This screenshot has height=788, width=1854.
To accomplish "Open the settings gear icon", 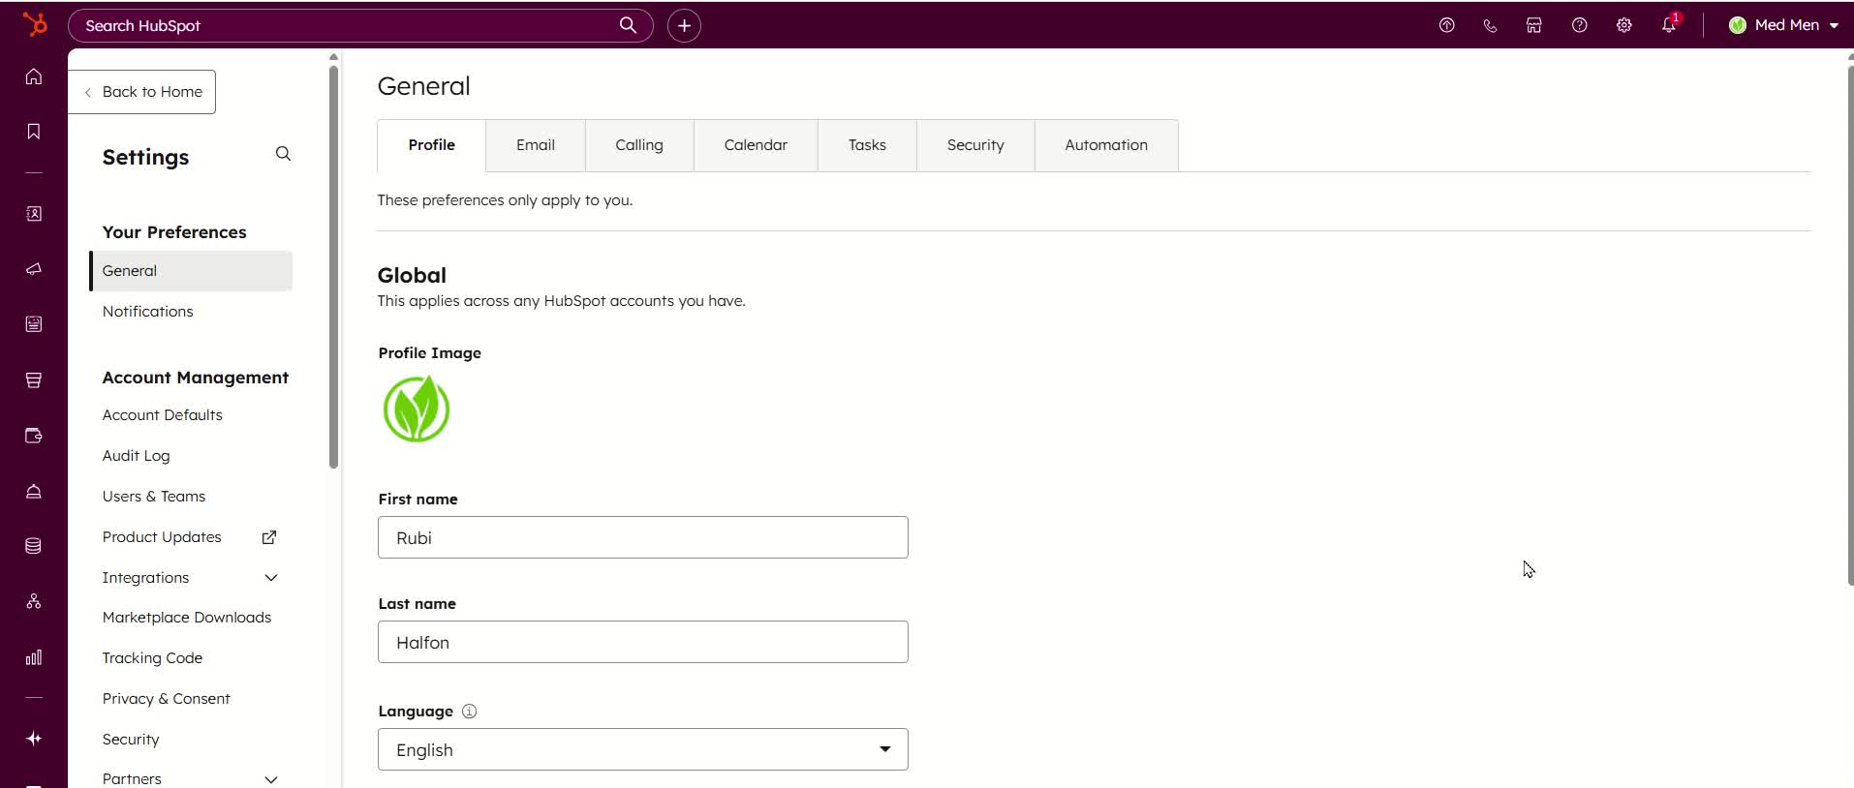I will click(x=1623, y=25).
